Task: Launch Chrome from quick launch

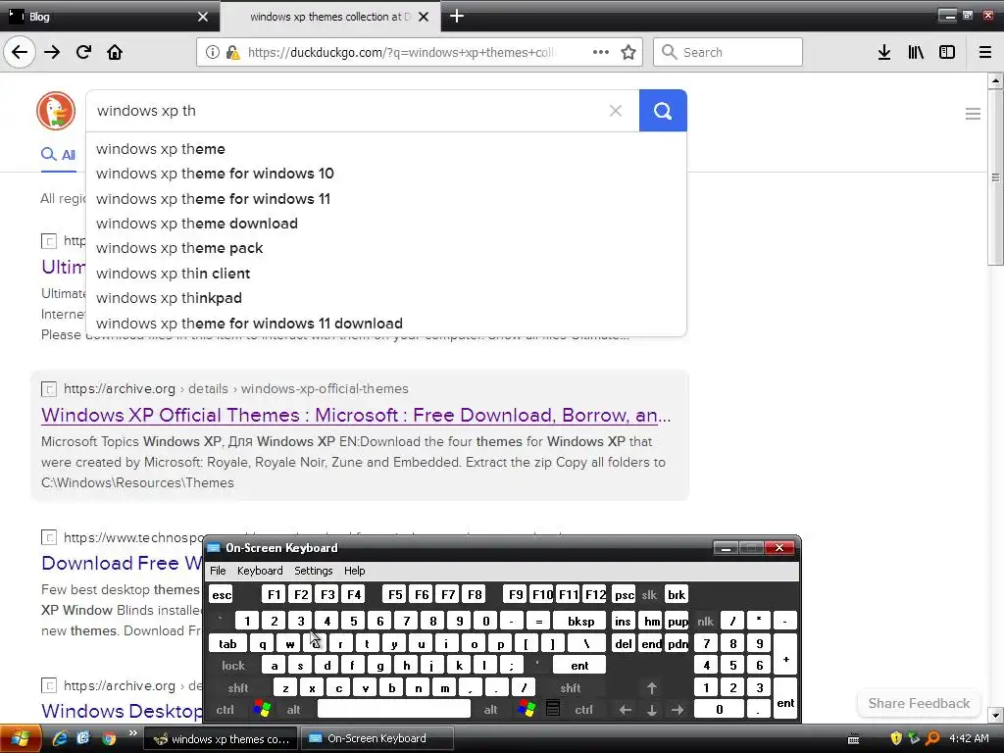Action: pos(109,738)
